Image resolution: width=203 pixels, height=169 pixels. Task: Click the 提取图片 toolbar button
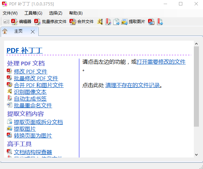pyautogui.click(x=133, y=21)
